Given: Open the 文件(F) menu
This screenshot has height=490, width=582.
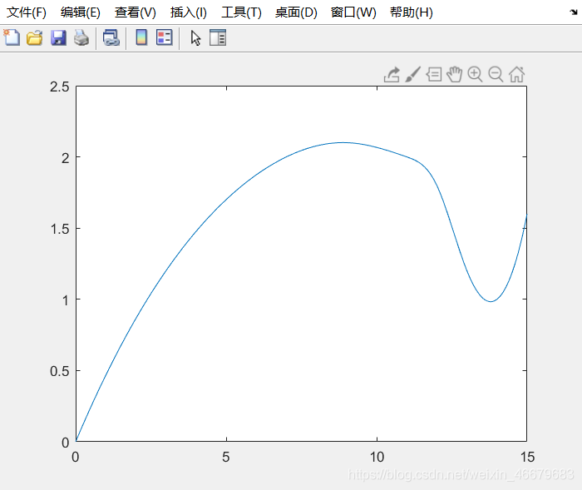Looking at the screenshot, I should (27, 12).
